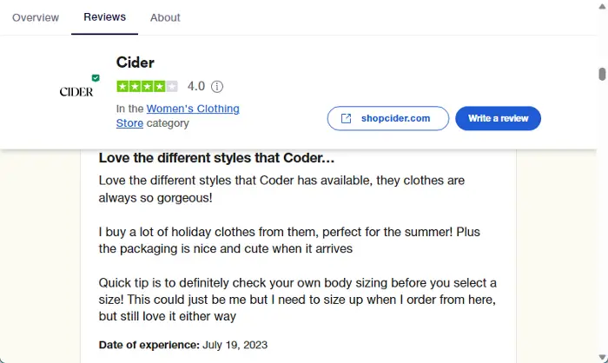Click the Date of experience July 19, 2023 line
608x363 pixels.
182,344
